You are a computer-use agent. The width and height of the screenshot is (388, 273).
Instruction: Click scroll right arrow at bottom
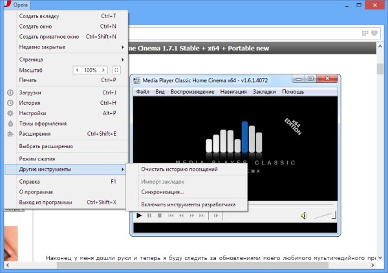click(373, 265)
